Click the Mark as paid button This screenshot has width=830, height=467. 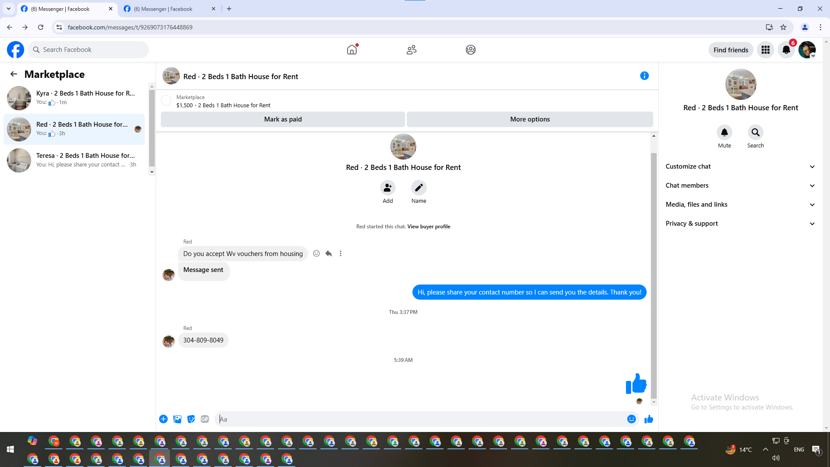point(283,119)
